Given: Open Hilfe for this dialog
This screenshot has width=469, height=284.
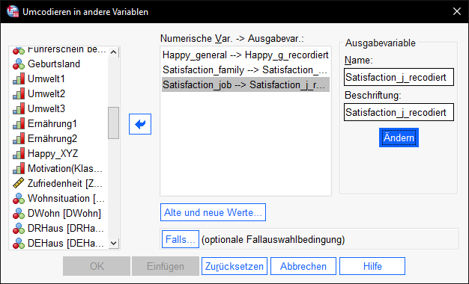Looking at the screenshot, I should (372, 266).
